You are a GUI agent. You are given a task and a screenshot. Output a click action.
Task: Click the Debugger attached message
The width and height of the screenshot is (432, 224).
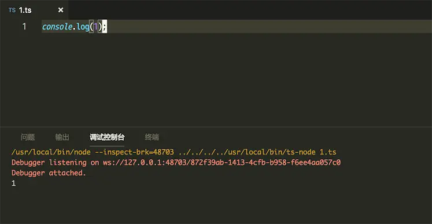point(49,173)
